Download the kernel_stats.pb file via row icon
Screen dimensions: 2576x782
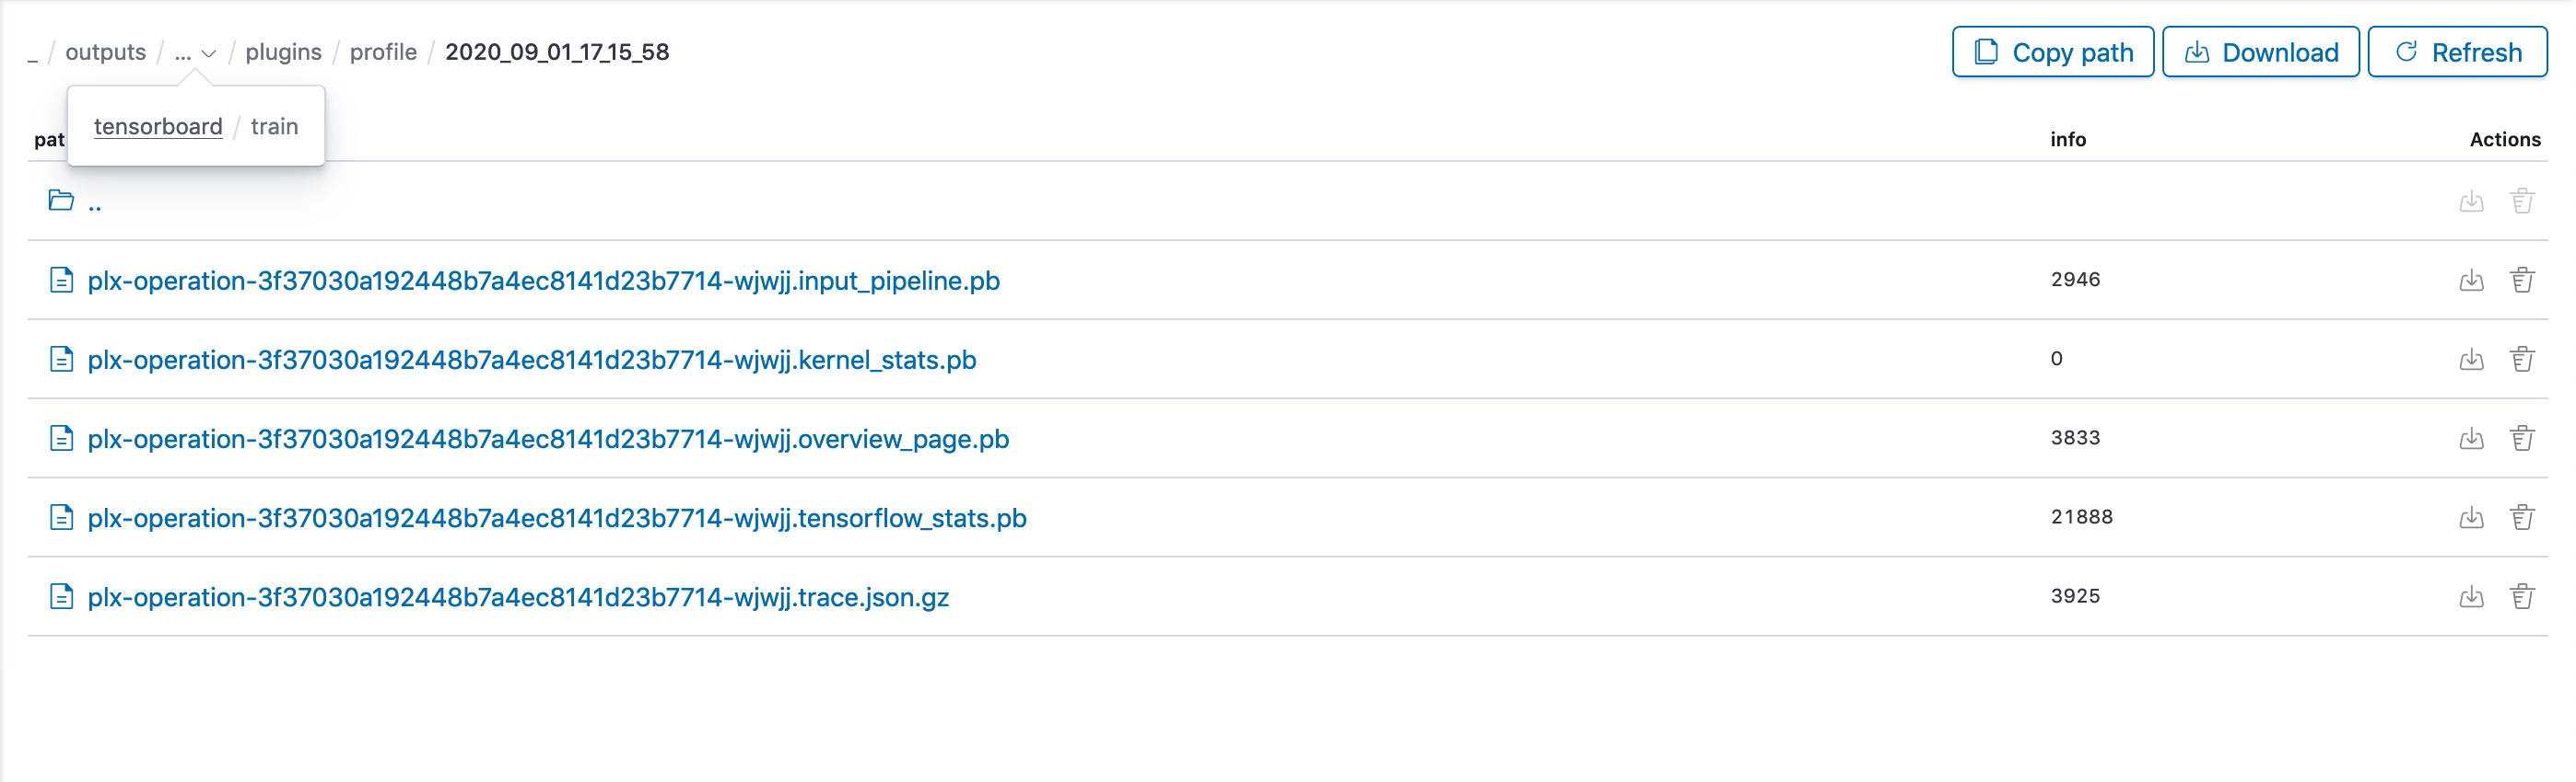click(x=2471, y=359)
